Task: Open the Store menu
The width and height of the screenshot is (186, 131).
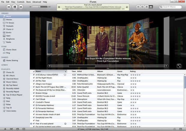Action: tap(28, 2)
